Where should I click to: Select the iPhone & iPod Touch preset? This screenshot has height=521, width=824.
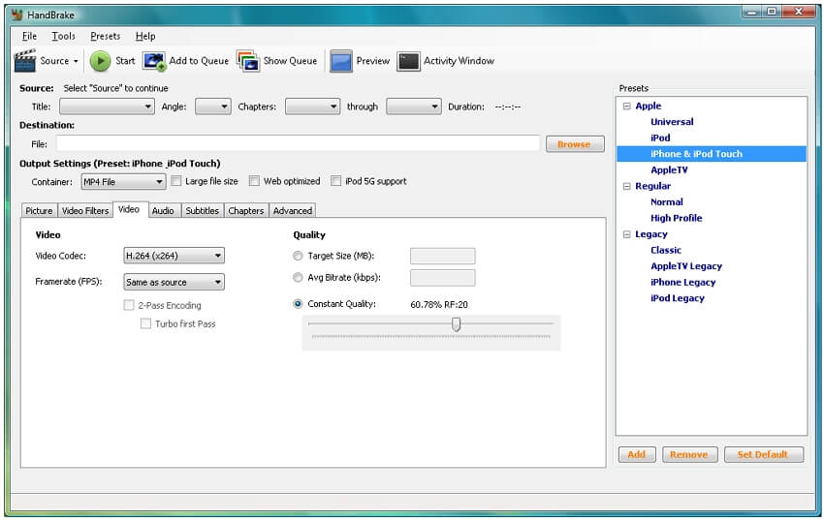pos(696,154)
